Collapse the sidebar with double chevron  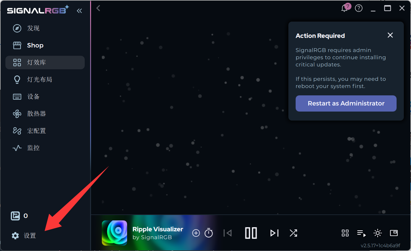point(79,11)
